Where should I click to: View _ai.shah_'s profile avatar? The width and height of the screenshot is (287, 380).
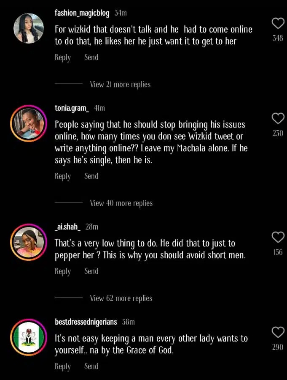[29, 242]
